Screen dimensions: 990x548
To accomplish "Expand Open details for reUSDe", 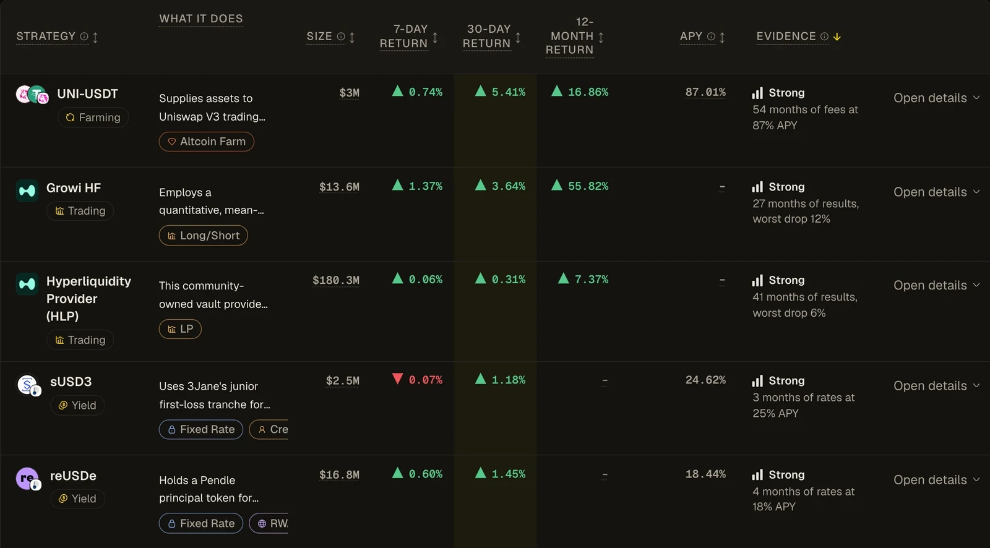I will click(x=936, y=479).
